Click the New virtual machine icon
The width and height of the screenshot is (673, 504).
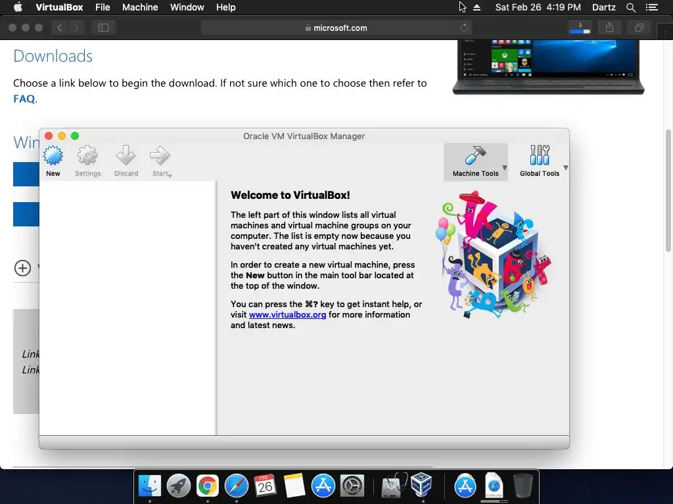click(x=53, y=156)
